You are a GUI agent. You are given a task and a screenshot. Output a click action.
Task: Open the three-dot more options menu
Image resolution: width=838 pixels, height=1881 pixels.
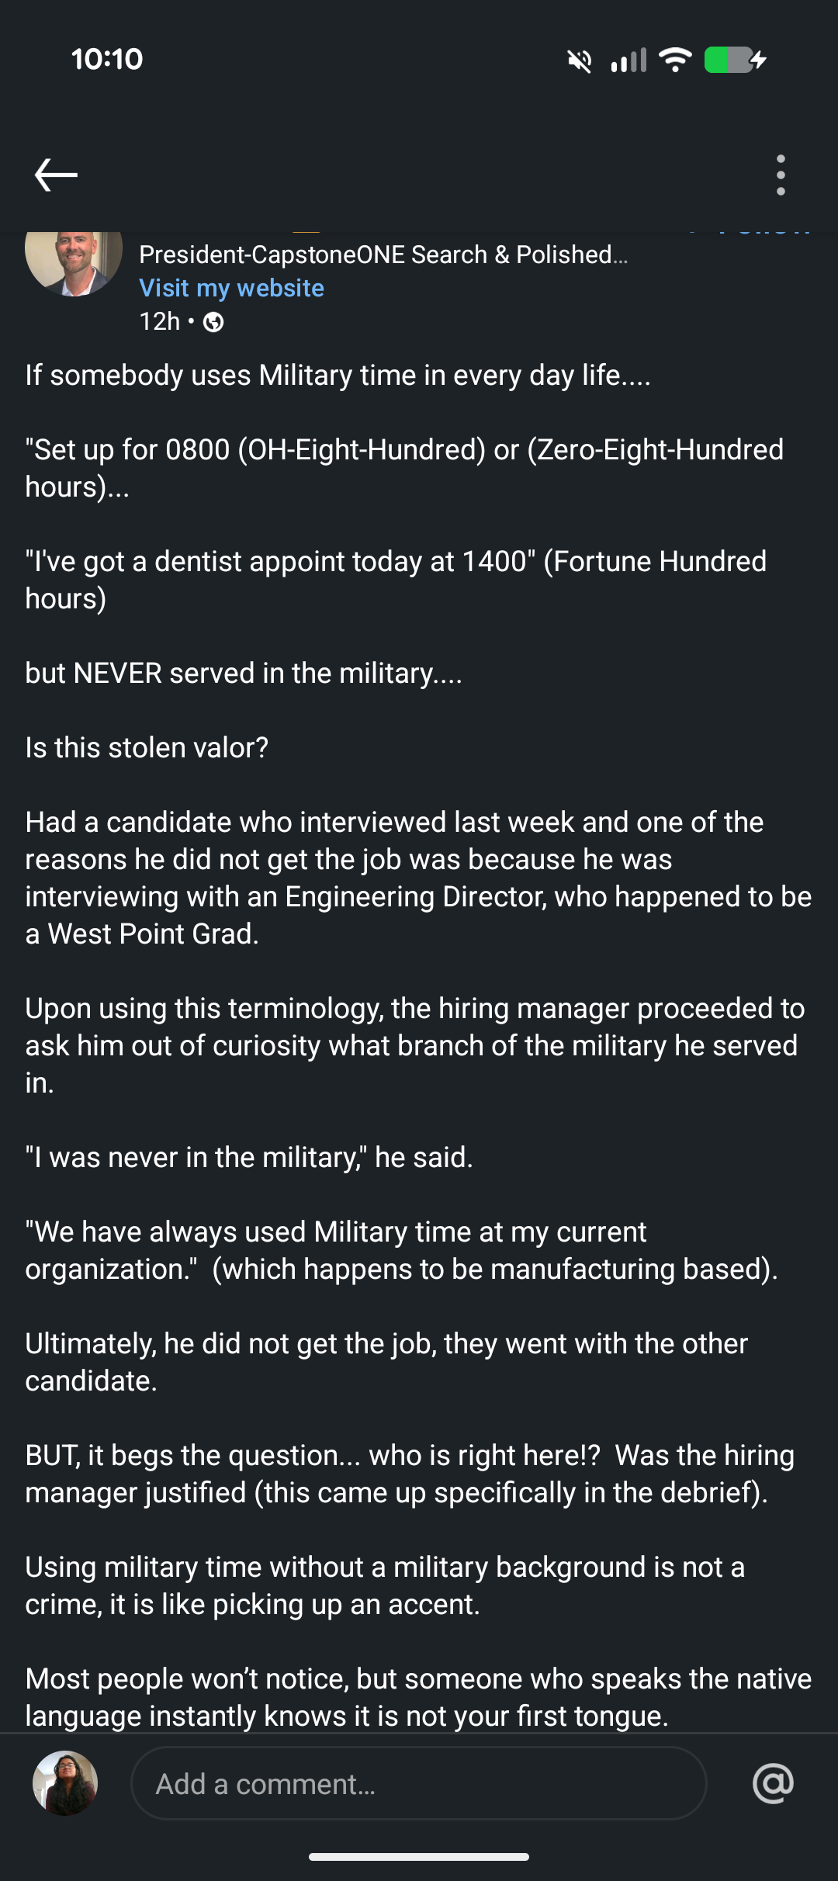781,175
